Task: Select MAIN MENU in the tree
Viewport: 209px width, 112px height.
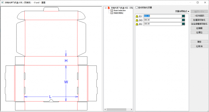Action: click(118, 13)
